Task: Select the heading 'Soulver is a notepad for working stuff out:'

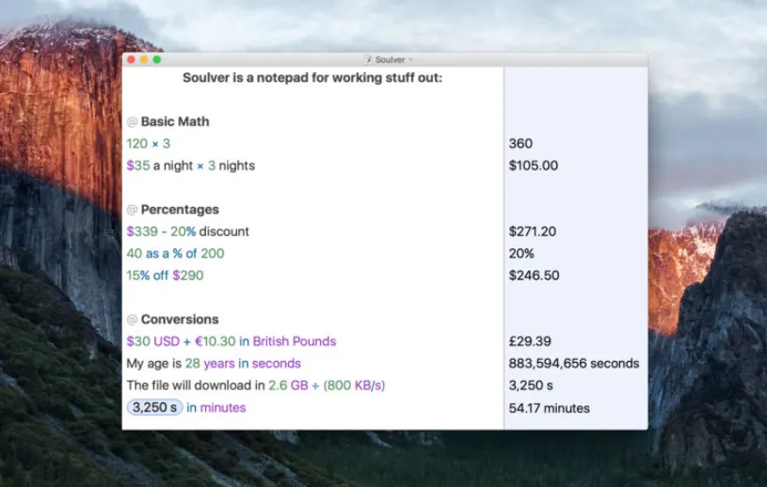Action: [x=312, y=78]
